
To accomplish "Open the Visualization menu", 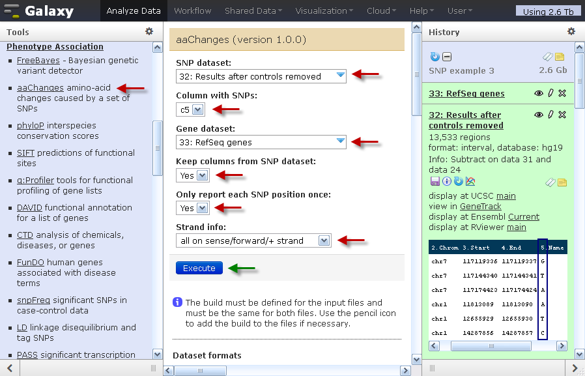I will click(x=324, y=11).
